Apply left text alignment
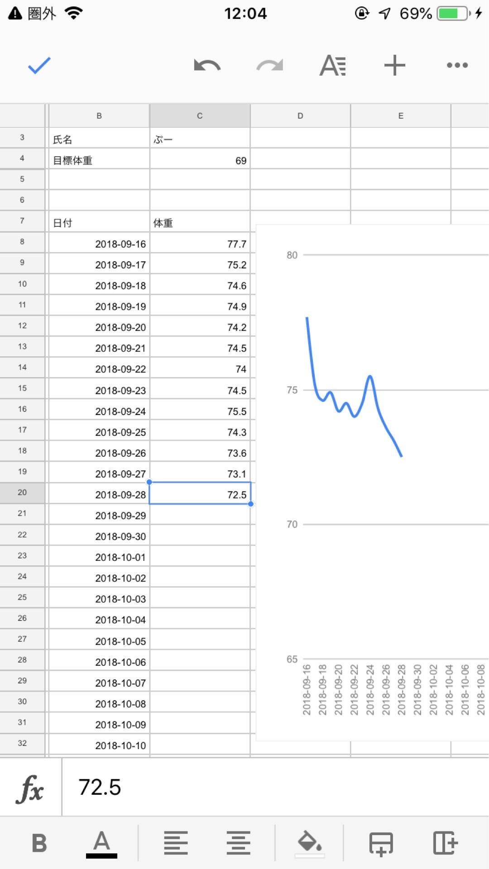This screenshot has width=489, height=869. click(x=176, y=843)
